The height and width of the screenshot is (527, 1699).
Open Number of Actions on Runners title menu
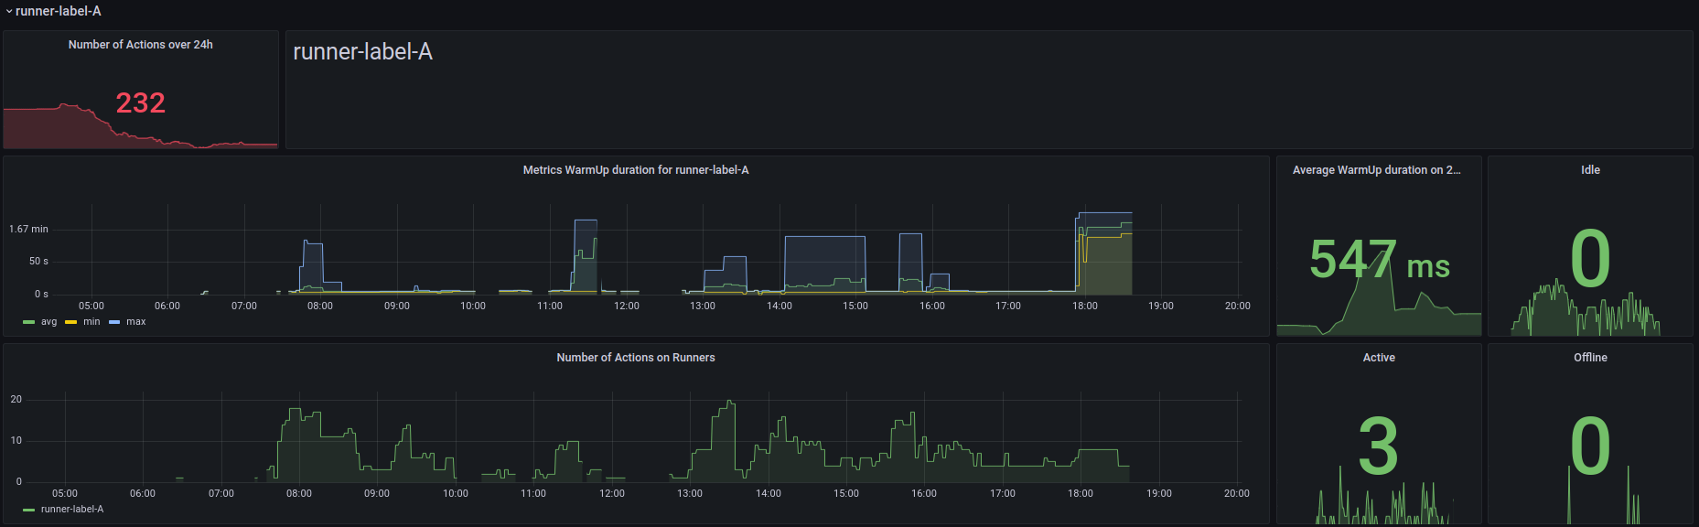pyautogui.click(x=636, y=358)
